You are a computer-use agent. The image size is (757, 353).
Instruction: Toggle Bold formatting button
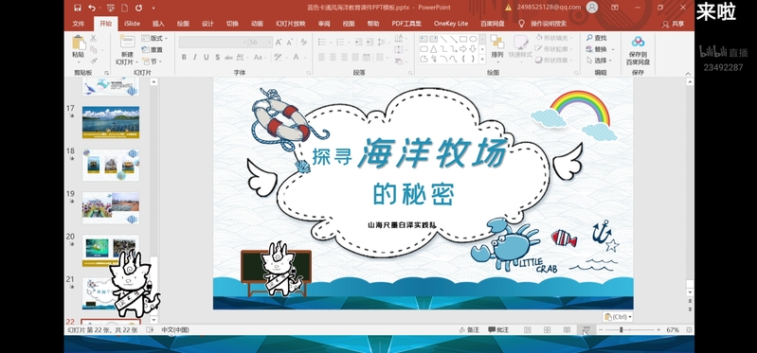(x=184, y=57)
